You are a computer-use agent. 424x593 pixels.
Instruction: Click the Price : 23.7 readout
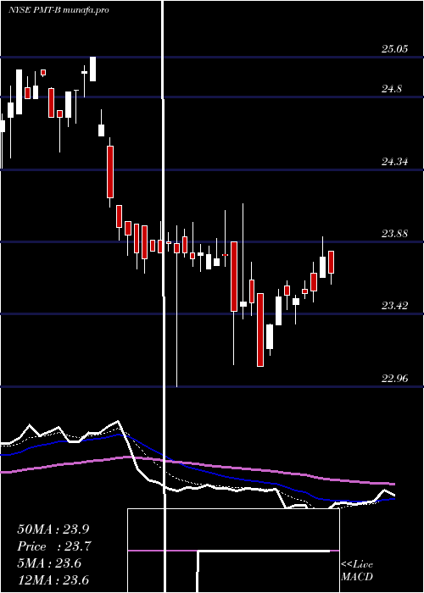coord(53,546)
